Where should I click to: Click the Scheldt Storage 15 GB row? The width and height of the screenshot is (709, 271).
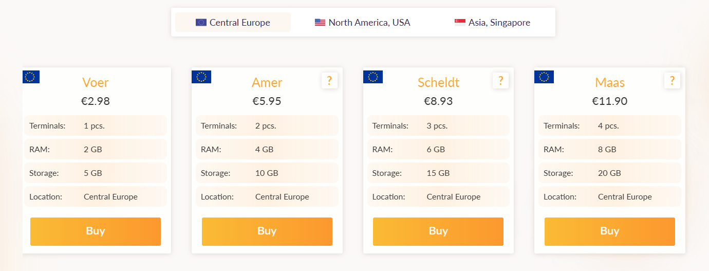point(438,173)
